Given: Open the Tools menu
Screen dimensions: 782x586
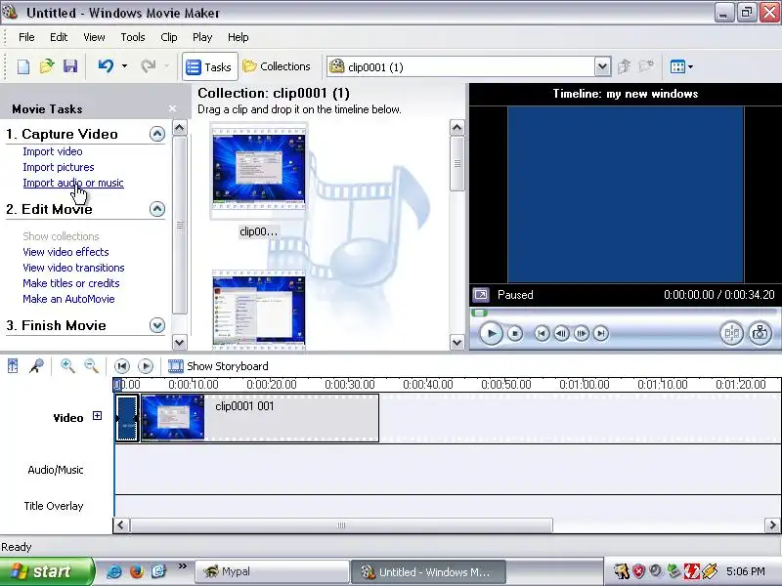Looking at the screenshot, I should tap(133, 37).
